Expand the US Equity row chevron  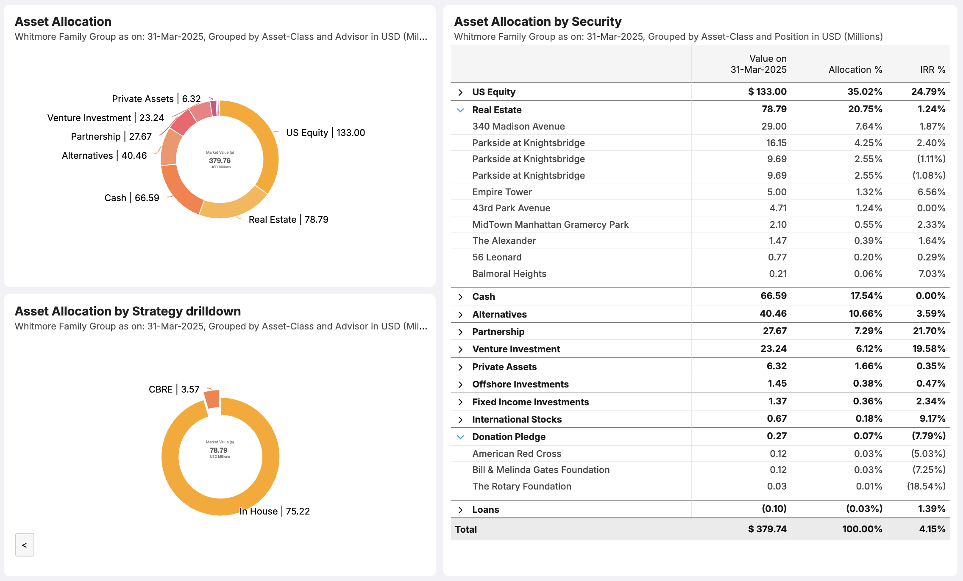460,92
